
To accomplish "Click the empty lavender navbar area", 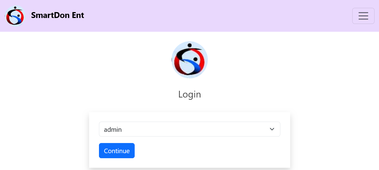I will pyautogui.click(x=216, y=16).
